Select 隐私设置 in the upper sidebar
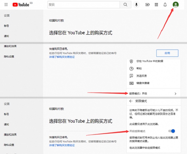187x154 pixels. click(x=9, y=56)
